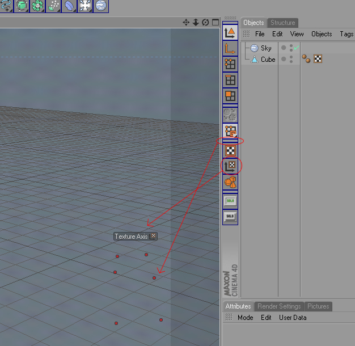This screenshot has height=346, width=355.
Task: Switch to the Polygons tool
Action: pos(230,96)
